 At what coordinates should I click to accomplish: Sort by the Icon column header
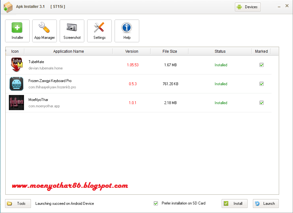pos(15,51)
